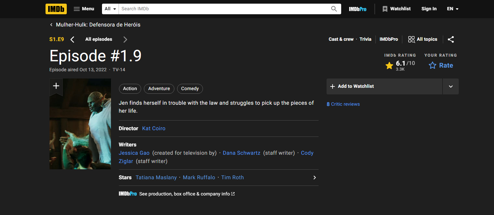Screen dimensions: 494x215
Task: Open Tatiana Maslany's page
Action: pos(156,178)
